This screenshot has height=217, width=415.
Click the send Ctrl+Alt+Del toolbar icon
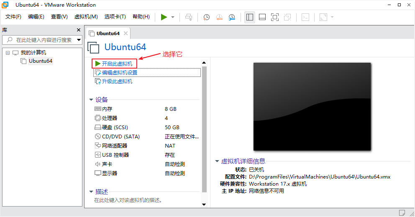(189, 17)
